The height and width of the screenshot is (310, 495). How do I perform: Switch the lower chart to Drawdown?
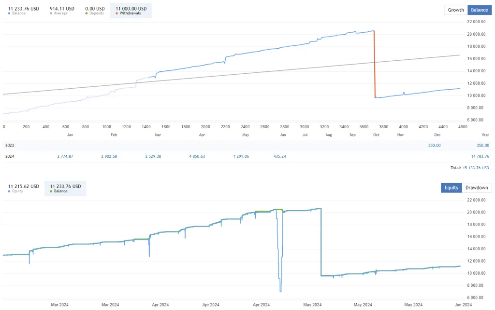(x=477, y=188)
